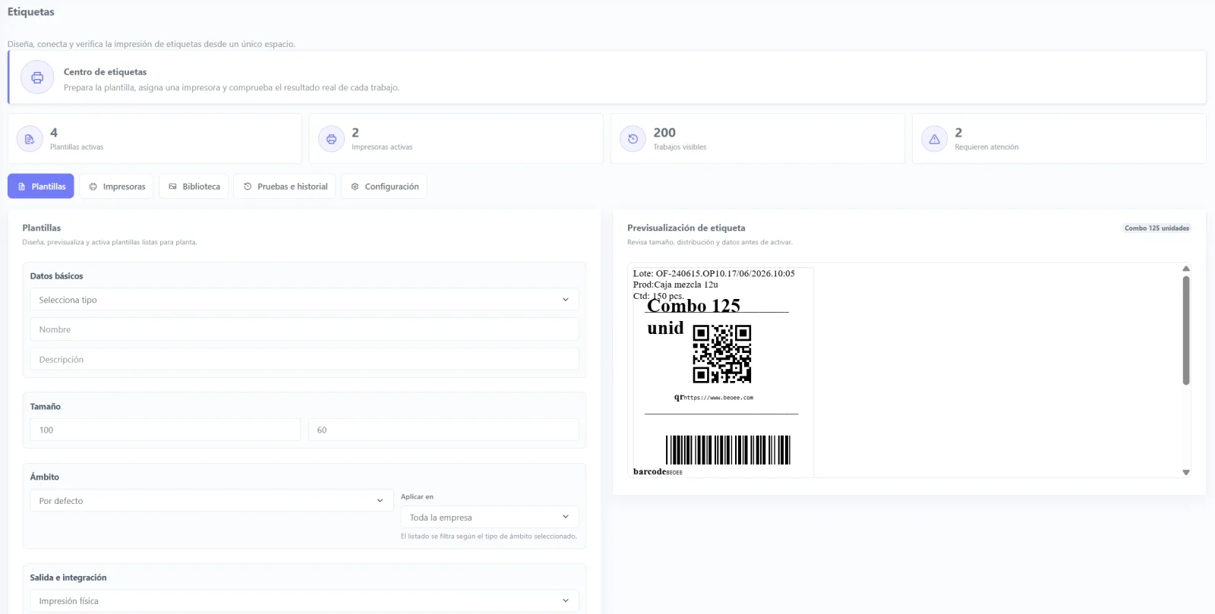Click the Lote: OF-240615 line in preview
1215x614 pixels.
714,273
